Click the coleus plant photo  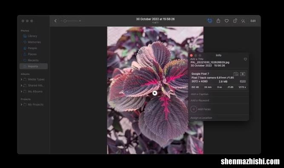(x=155, y=90)
